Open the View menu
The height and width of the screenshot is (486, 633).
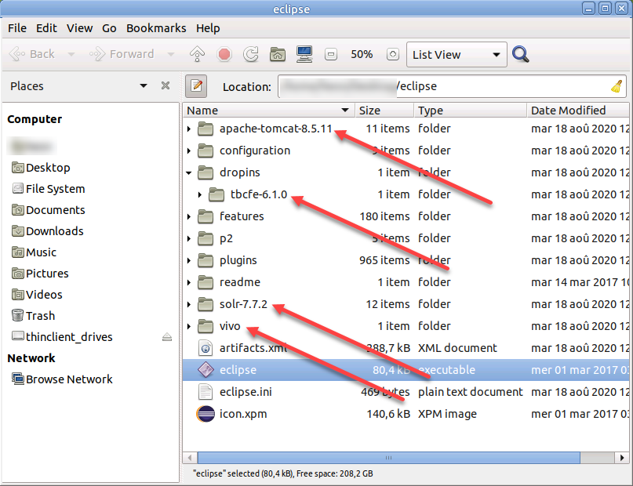coord(79,28)
